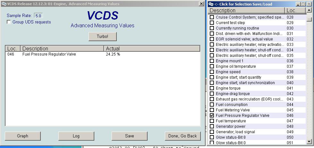Click the Loc. column header in main table
Screen dimensions: 314x148
tap(13, 48)
